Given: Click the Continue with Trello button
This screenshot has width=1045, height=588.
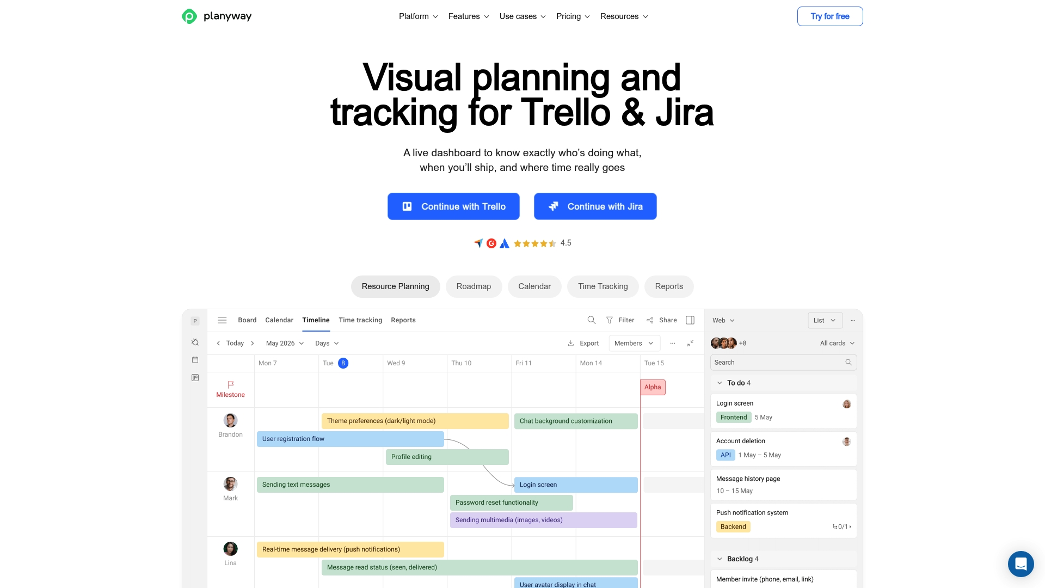Looking at the screenshot, I should coord(453,206).
